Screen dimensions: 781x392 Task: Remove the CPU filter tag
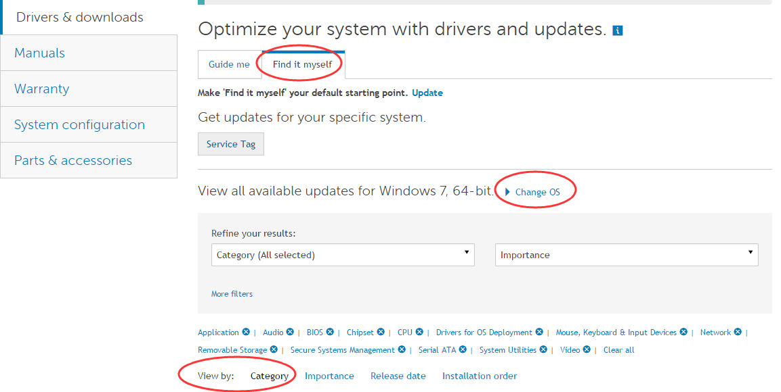coord(419,332)
